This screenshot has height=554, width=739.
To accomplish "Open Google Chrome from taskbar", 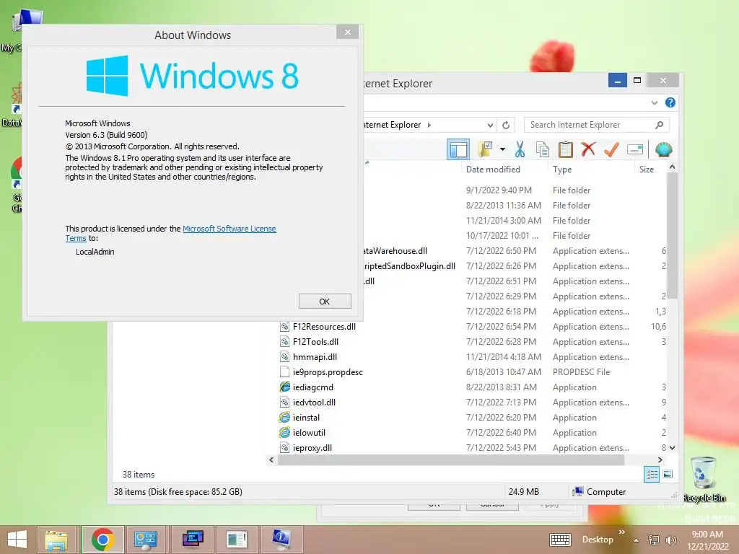I will click(x=102, y=540).
